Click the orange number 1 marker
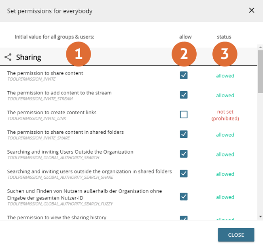This screenshot has height=248, width=263. (x=78, y=54)
